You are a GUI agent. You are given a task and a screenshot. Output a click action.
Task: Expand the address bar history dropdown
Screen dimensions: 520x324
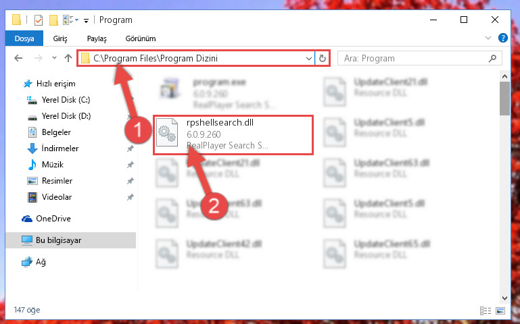coord(309,59)
